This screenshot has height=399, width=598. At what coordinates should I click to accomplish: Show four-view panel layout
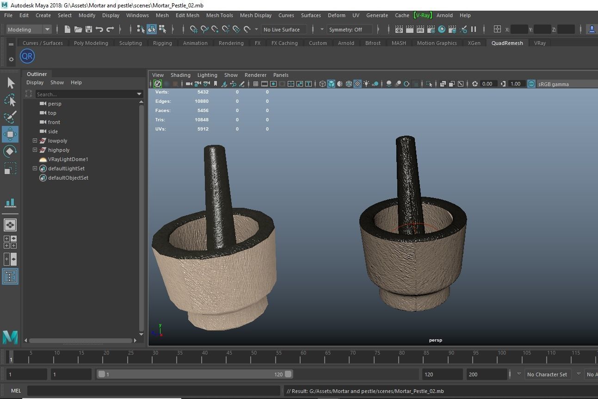tap(10, 242)
